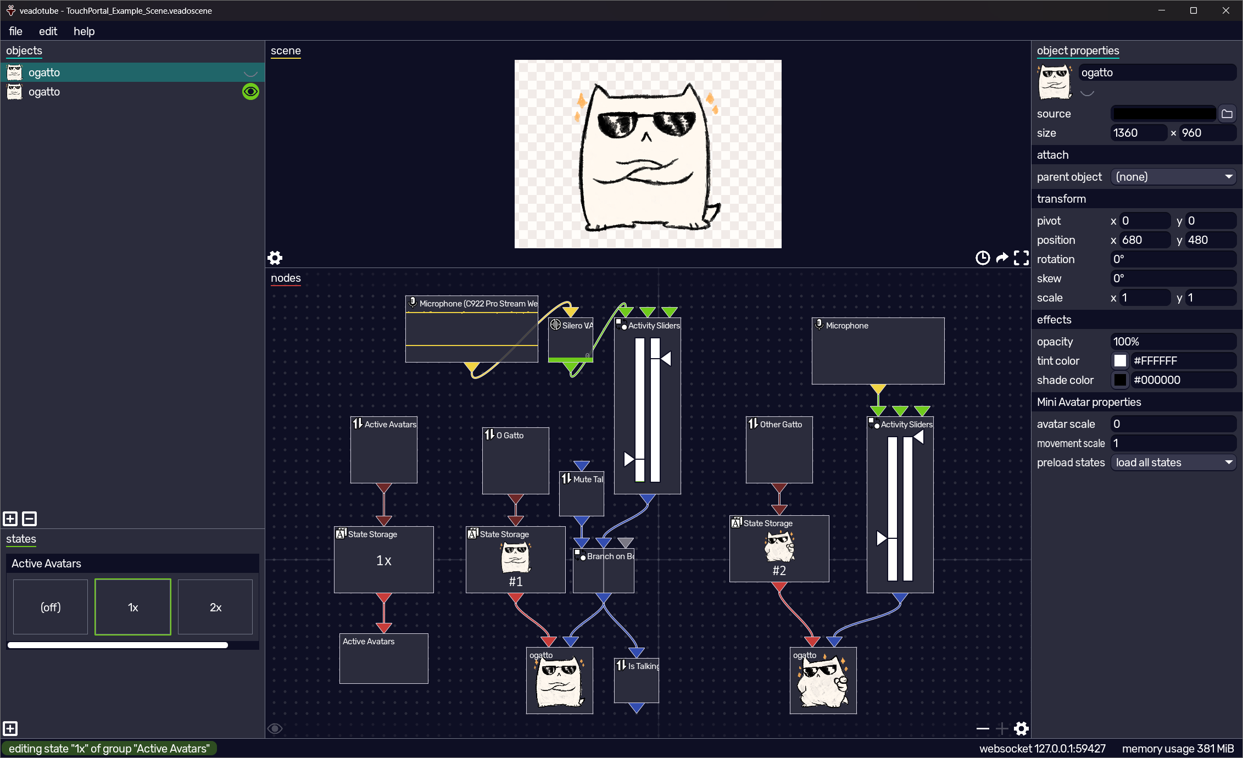Select second ogatto object row

[x=132, y=92]
